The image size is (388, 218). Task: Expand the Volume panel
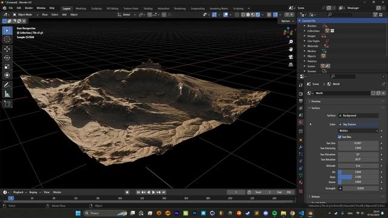(x=315, y=197)
